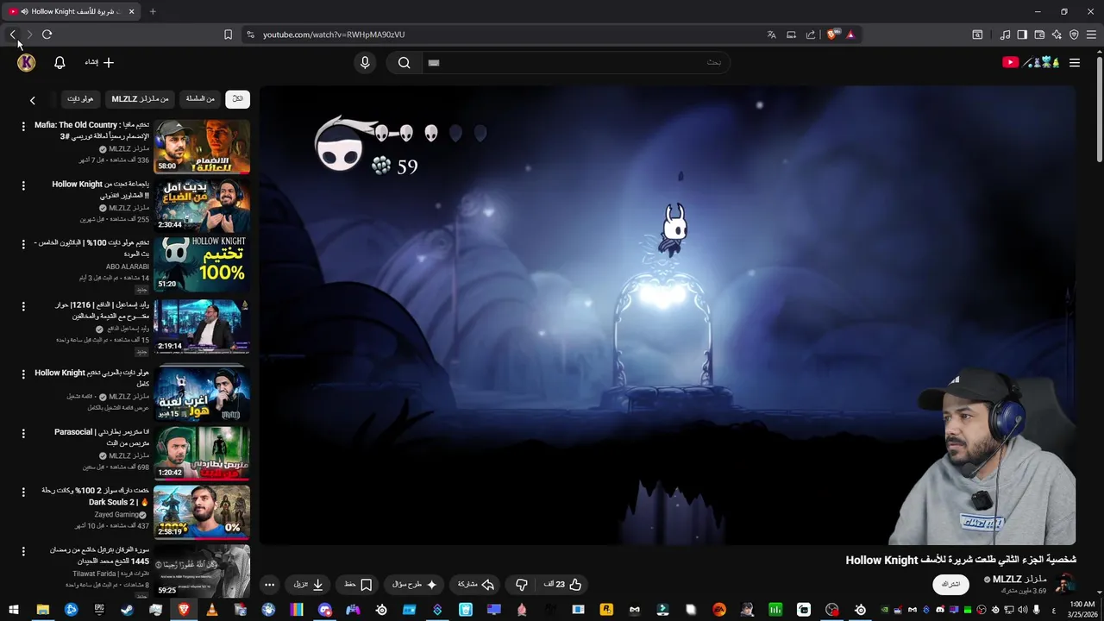Open the 2:30:44 Hollow Knight video thumbnail
Viewport: 1104px width, 621px height.
[x=202, y=205]
